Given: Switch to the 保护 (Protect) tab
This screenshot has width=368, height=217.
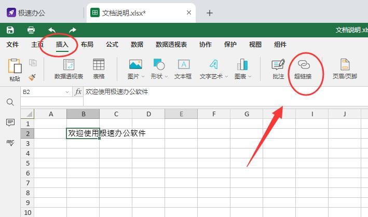Looking at the screenshot, I should pos(230,45).
